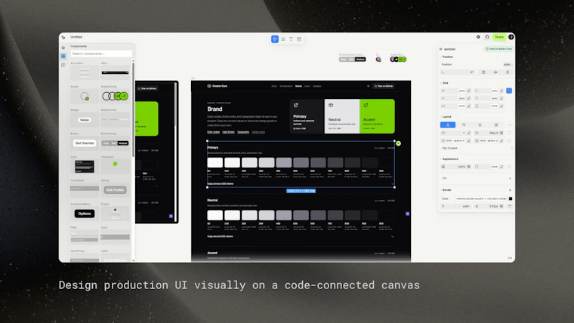Viewport: 574px width, 323px height.
Task: Click Updates in preview navbar
Action: 317,86
